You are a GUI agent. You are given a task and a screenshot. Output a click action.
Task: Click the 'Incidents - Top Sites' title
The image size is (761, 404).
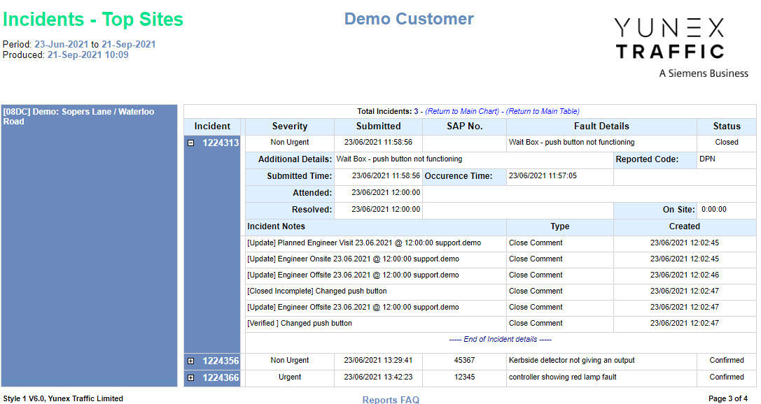(x=92, y=20)
